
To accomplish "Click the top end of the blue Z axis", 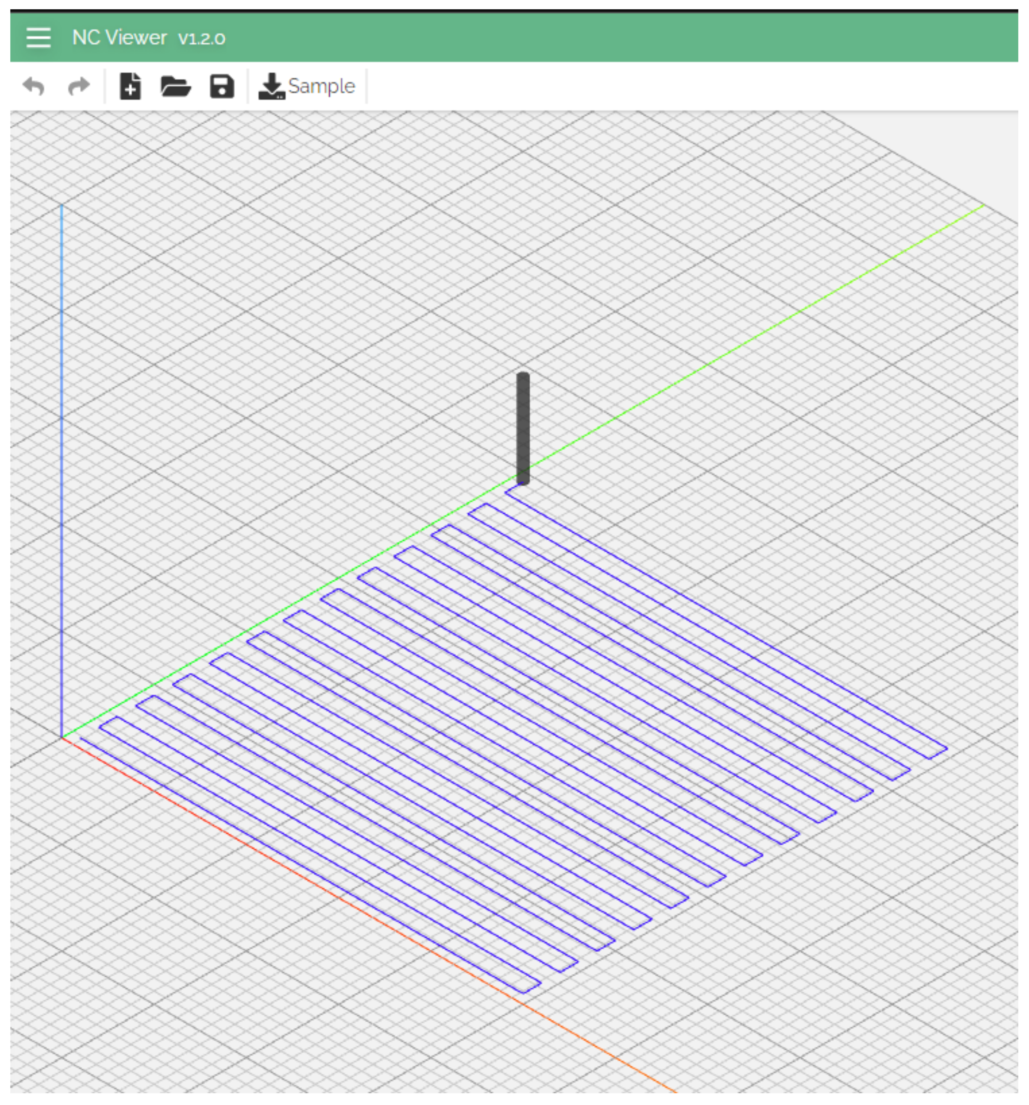I will (62, 206).
